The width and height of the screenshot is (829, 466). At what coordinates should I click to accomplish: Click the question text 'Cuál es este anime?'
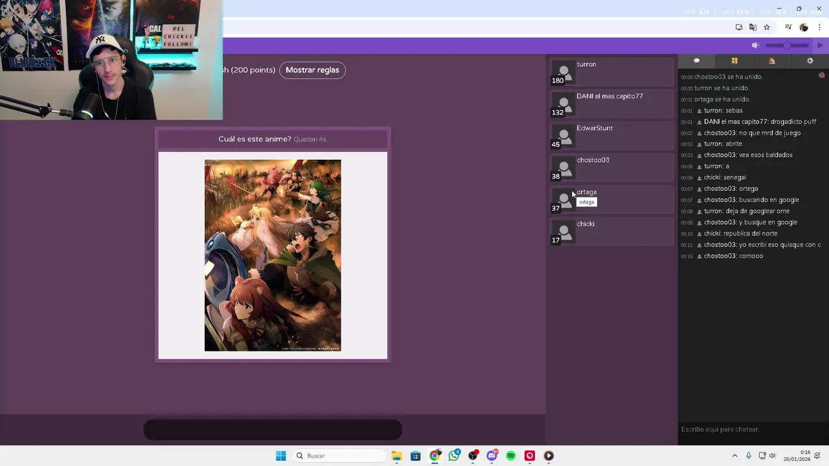pos(255,139)
